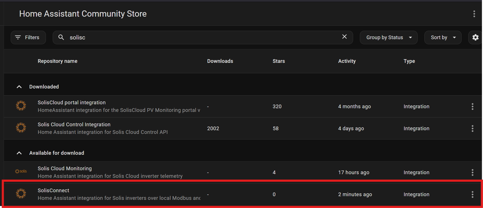Open the SolisConnect row overflow menu
The height and width of the screenshot is (208, 483).
pos(473,194)
